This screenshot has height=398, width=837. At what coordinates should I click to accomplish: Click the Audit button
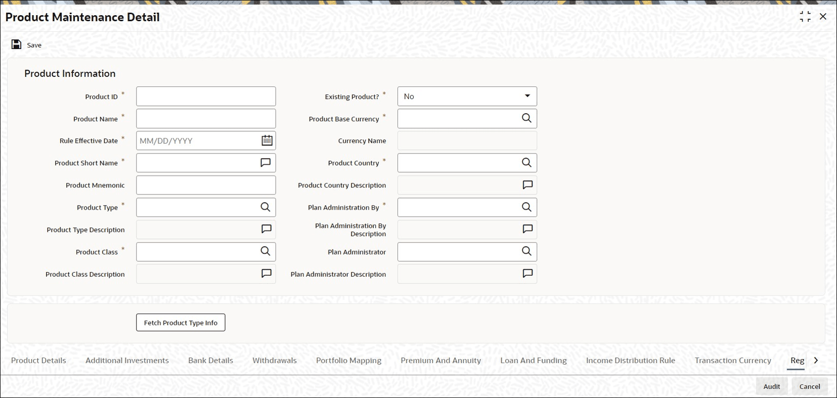pyautogui.click(x=772, y=386)
